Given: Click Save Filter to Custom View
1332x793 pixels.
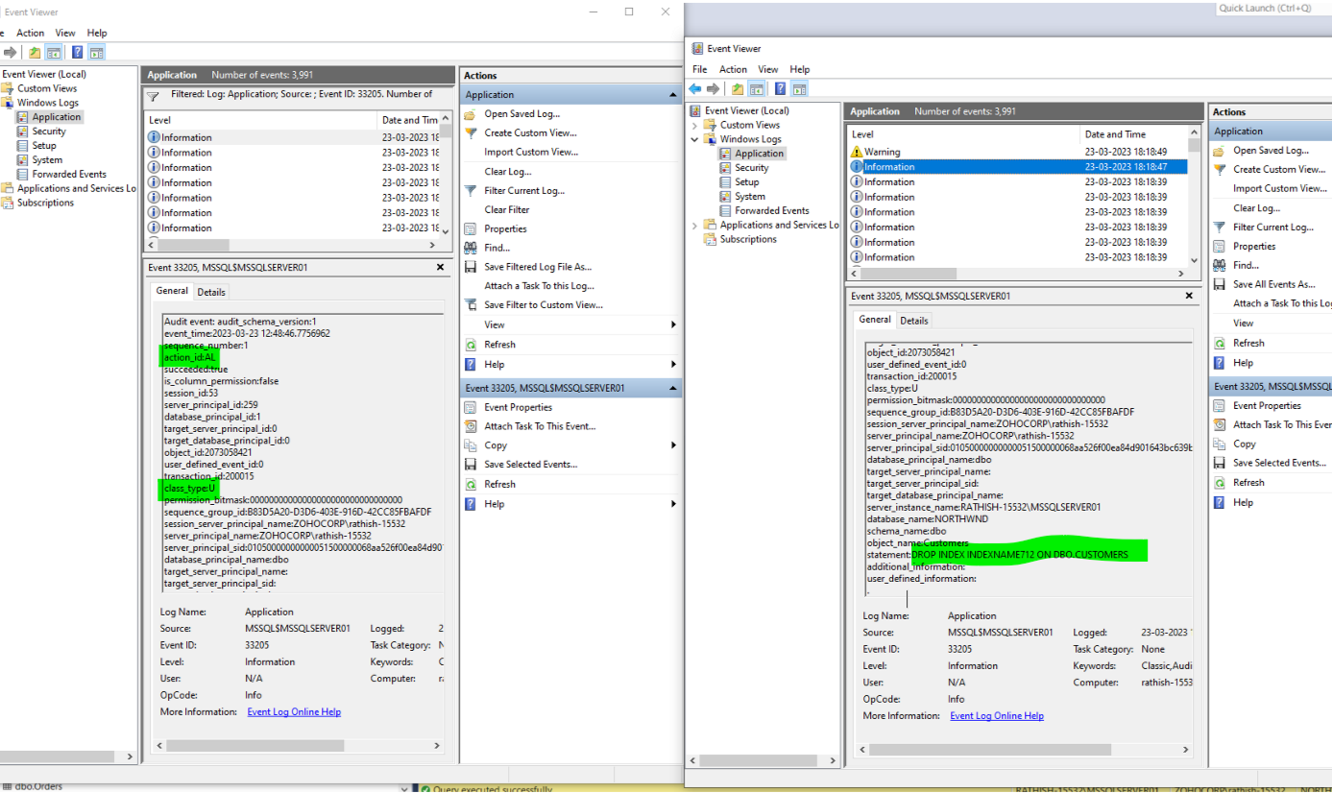Looking at the screenshot, I should pos(544,304).
